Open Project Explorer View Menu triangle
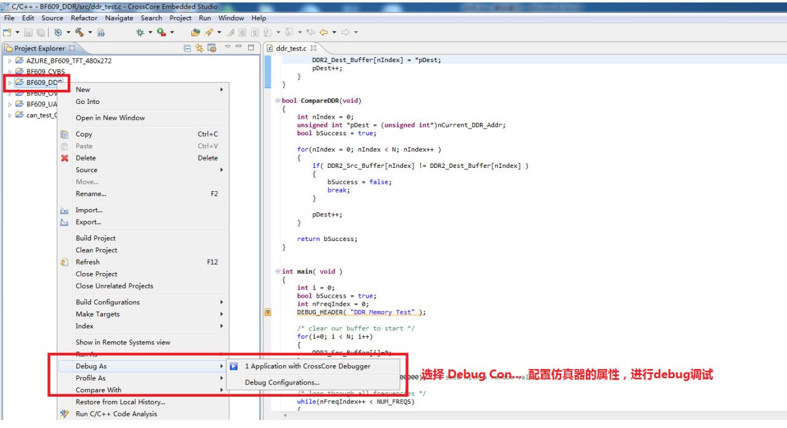 point(227,47)
